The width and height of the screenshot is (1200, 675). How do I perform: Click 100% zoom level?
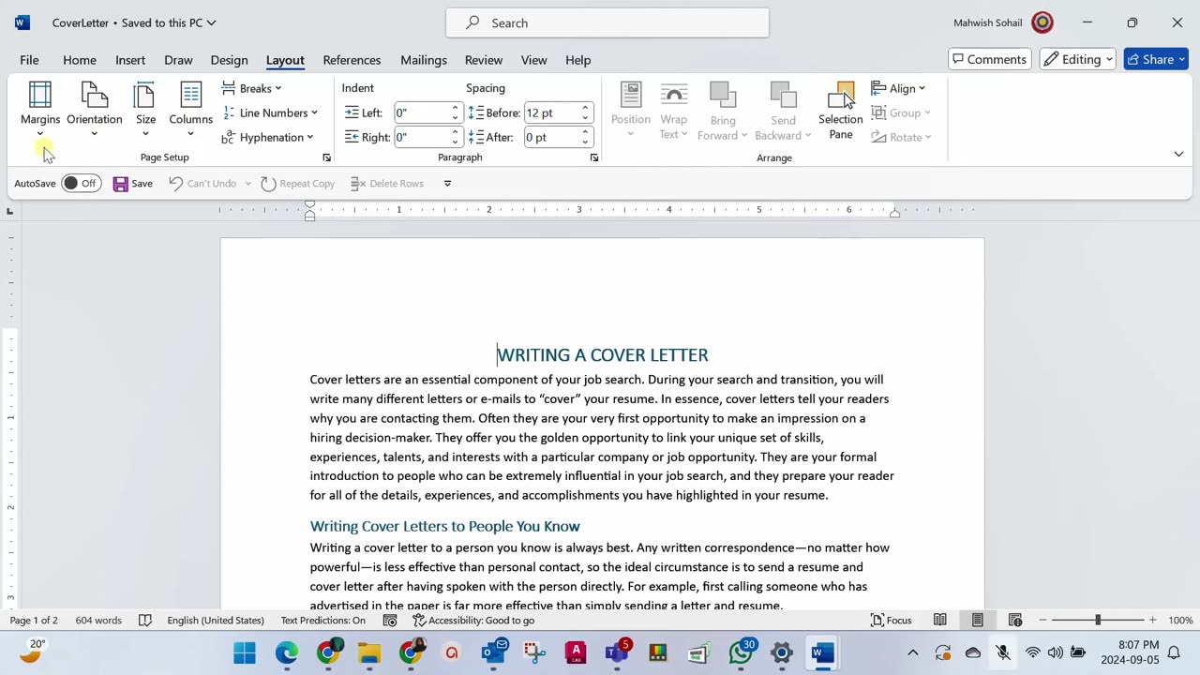pos(1180,620)
